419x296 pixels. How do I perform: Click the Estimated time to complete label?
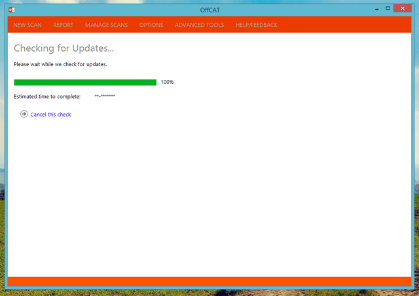(47, 97)
